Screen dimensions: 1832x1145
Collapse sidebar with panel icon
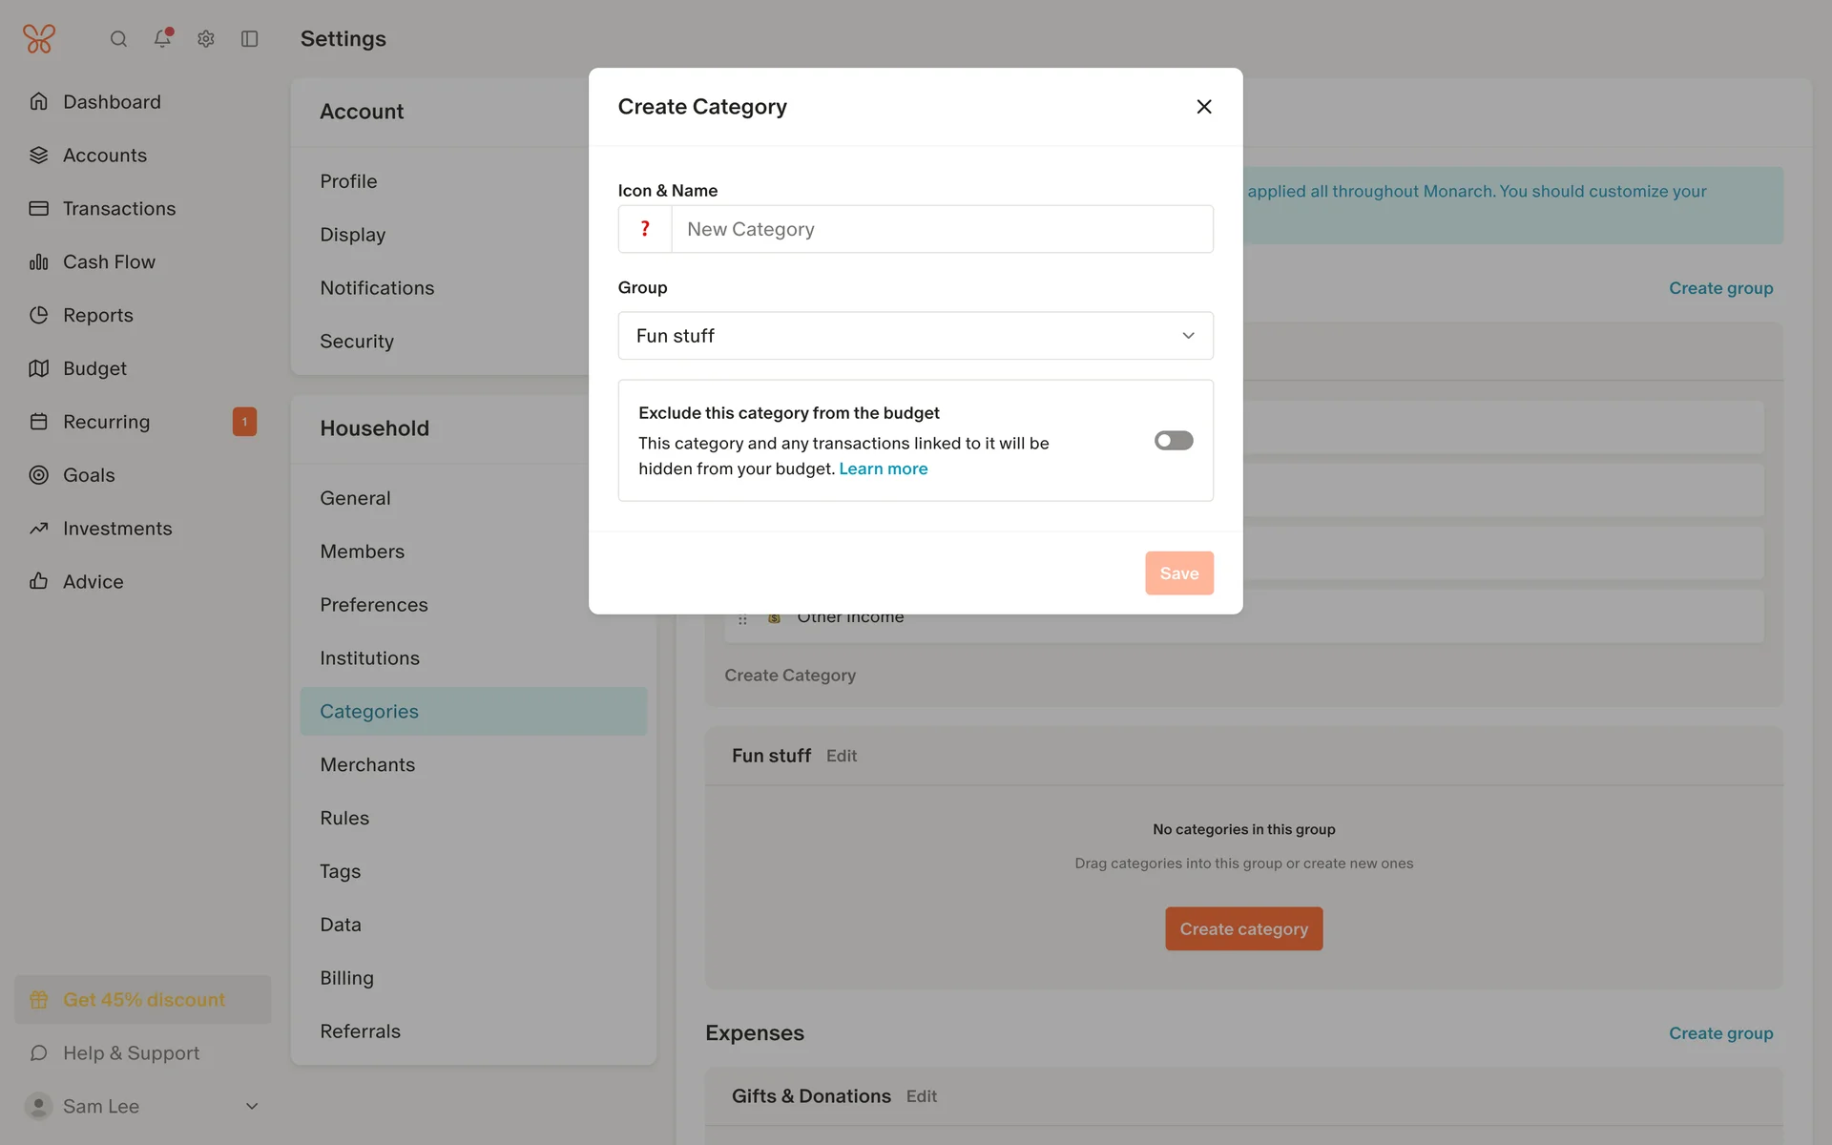pyautogui.click(x=250, y=39)
